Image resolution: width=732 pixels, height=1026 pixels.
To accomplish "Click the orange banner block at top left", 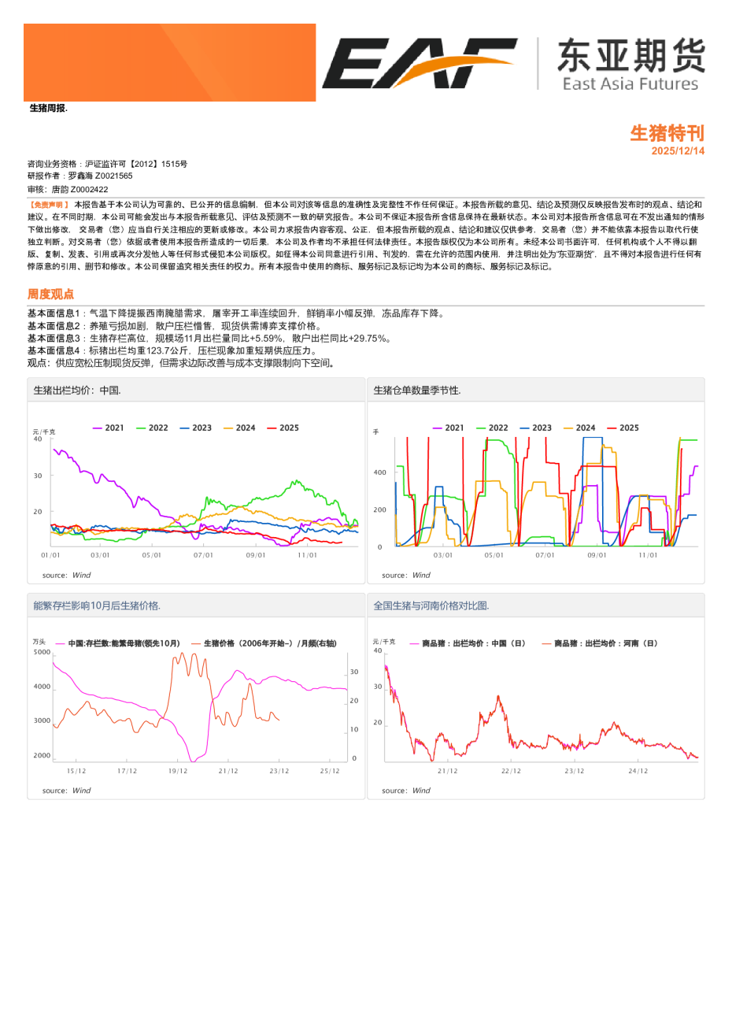I will click(x=169, y=62).
